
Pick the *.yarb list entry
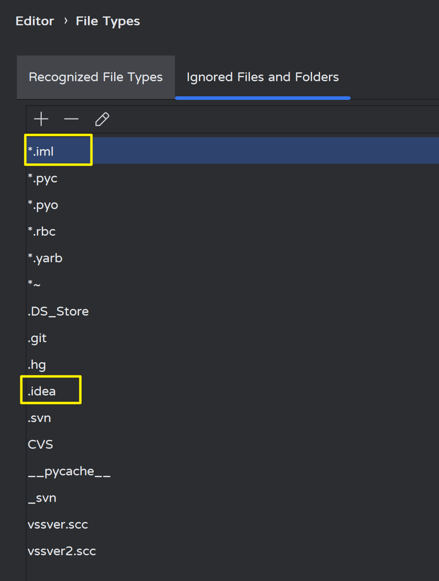[45, 258]
